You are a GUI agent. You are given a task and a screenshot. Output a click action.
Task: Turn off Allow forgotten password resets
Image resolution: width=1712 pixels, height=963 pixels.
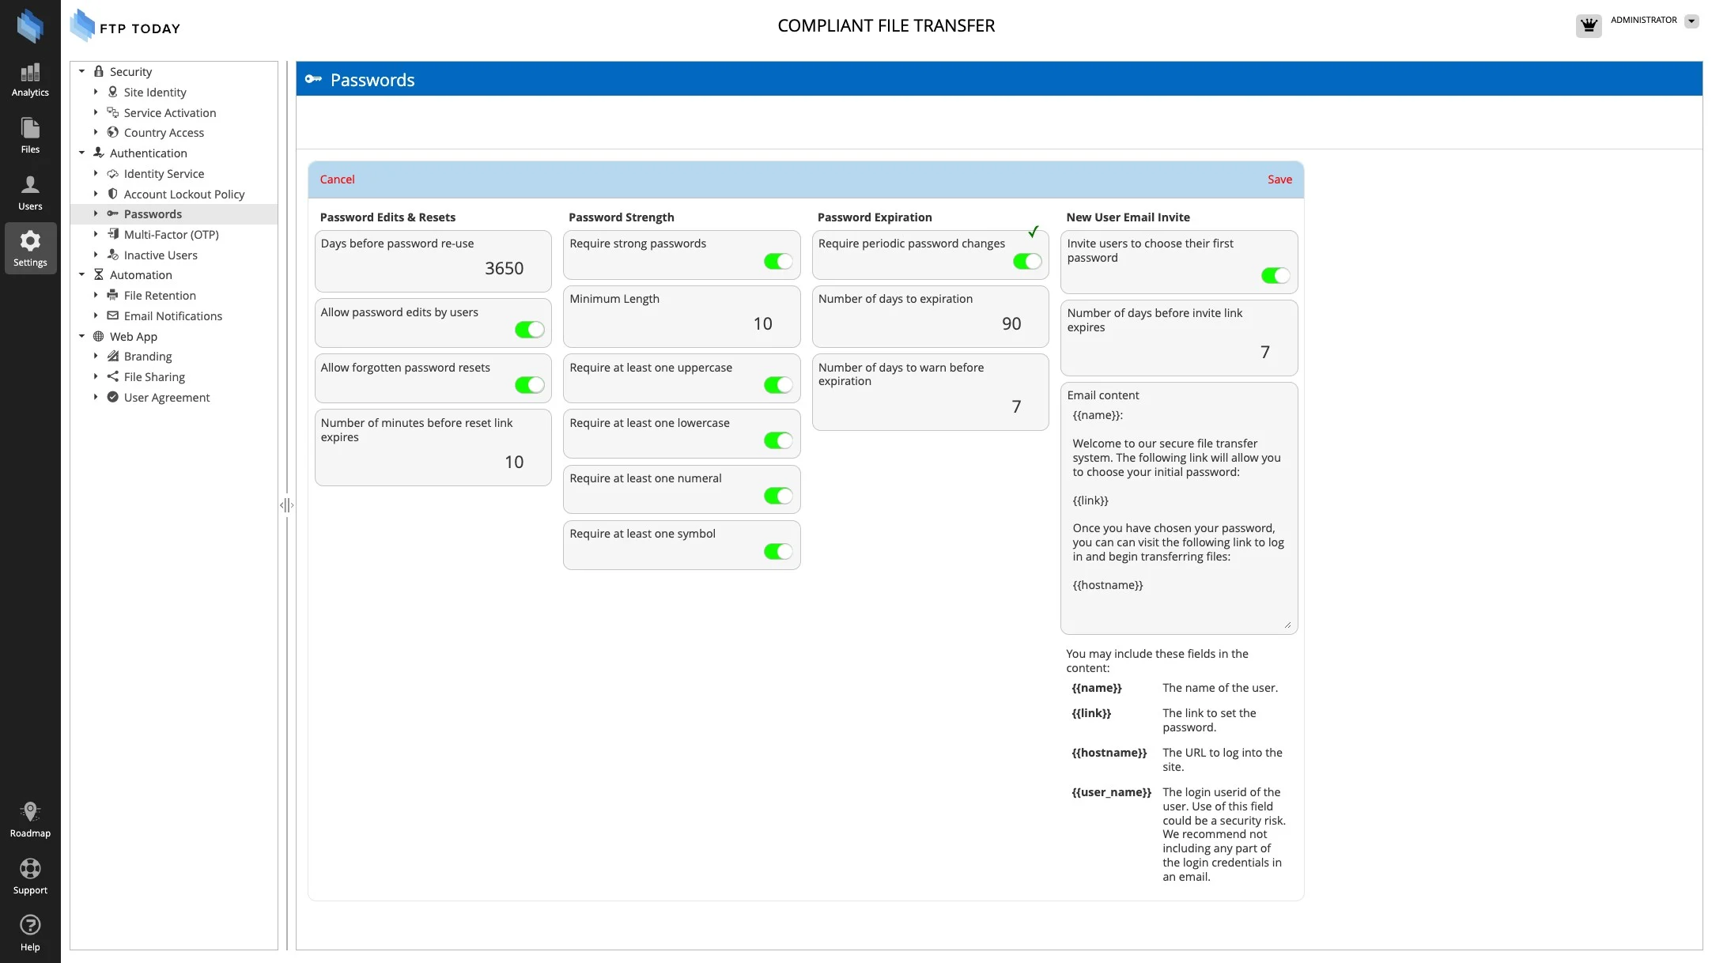pos(529,385)
